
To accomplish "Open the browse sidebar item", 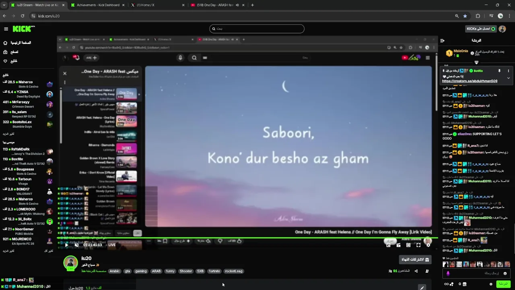I will pyautogui.click(x=11, y=52).
